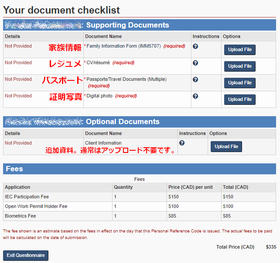View instructions icon for Digital photo
This screenshot has height=263, width=280.
click(x=195, y=96)
